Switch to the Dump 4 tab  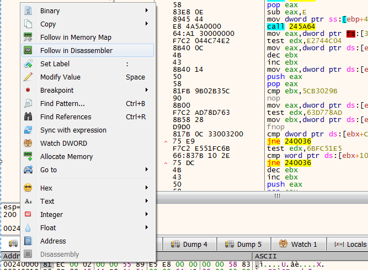(x=189, y=244)
